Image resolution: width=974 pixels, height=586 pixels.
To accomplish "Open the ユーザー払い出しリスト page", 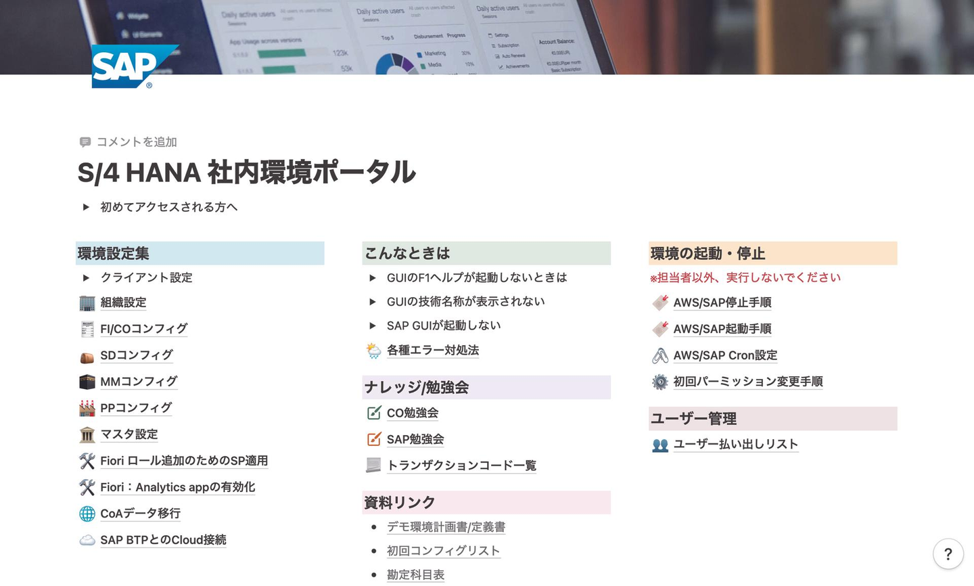I will tap(736, 445).
